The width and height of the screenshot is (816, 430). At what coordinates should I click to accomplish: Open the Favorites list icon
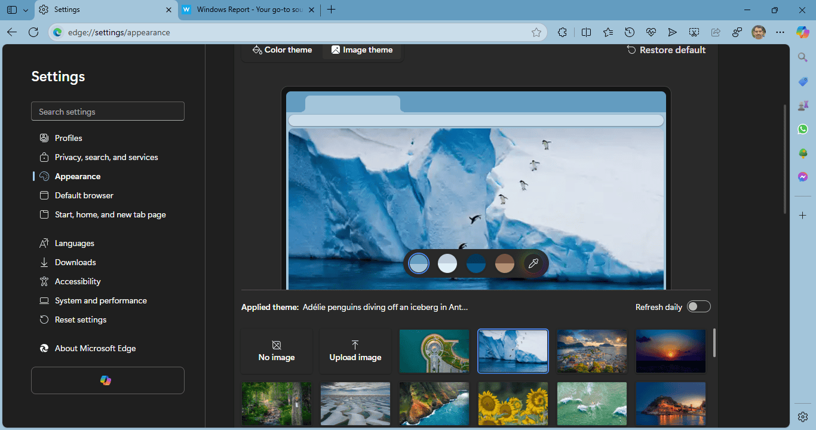(x=608, y=32)
